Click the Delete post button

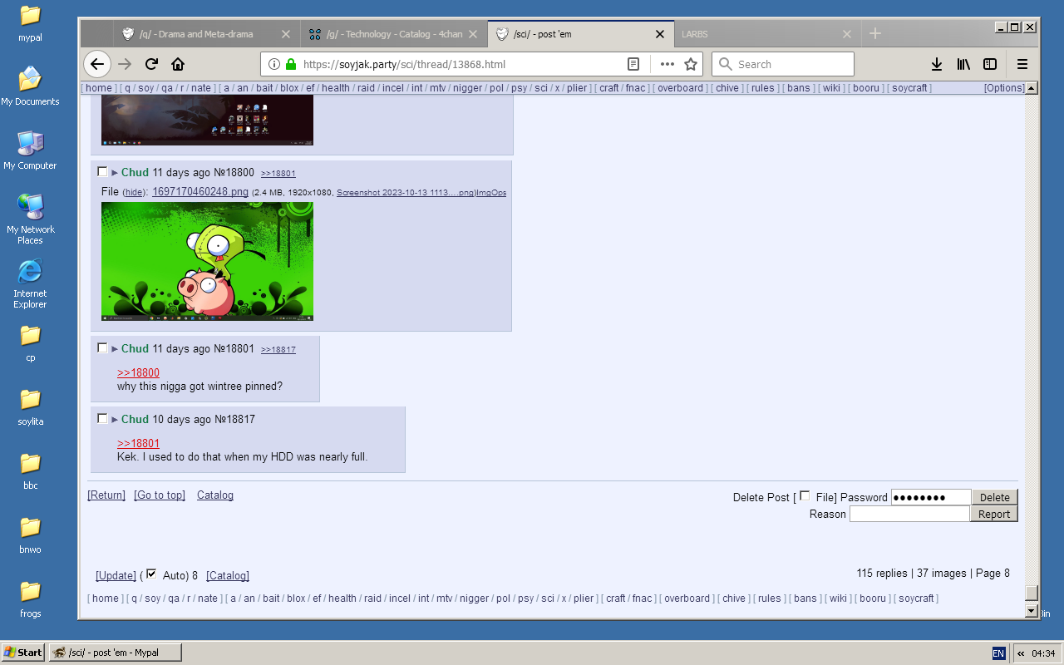coord(994,497)
